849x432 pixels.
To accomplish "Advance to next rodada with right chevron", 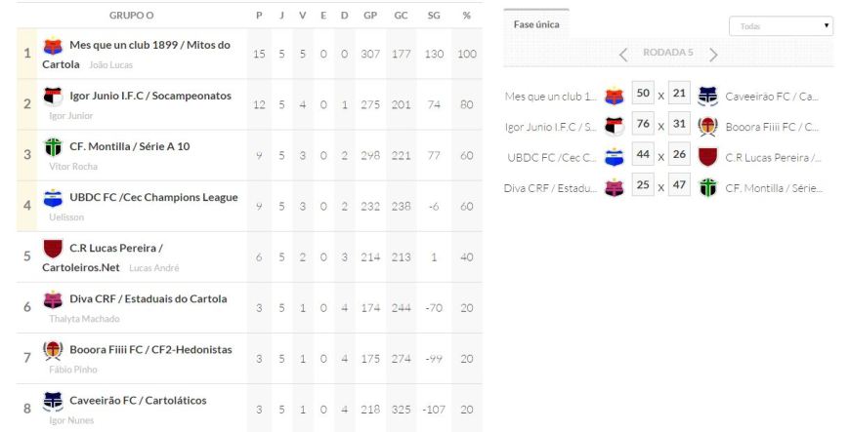I will (x=713, y=55).
